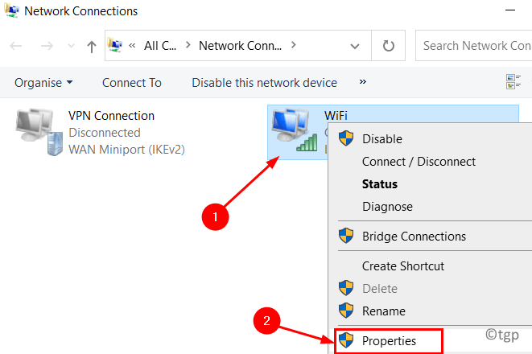Open Properties from the context menu
The image size is (532, 354).
(389, 341)
